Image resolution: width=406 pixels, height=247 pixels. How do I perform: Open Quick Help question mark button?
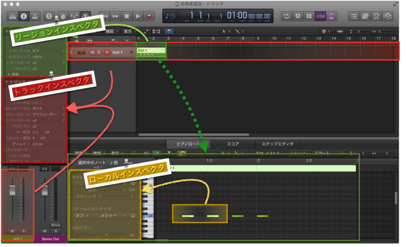(x=49, y=16)
